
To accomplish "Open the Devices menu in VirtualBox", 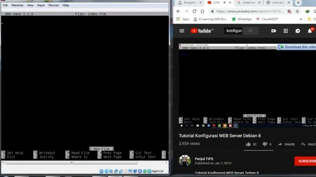I will click(53, 5).
